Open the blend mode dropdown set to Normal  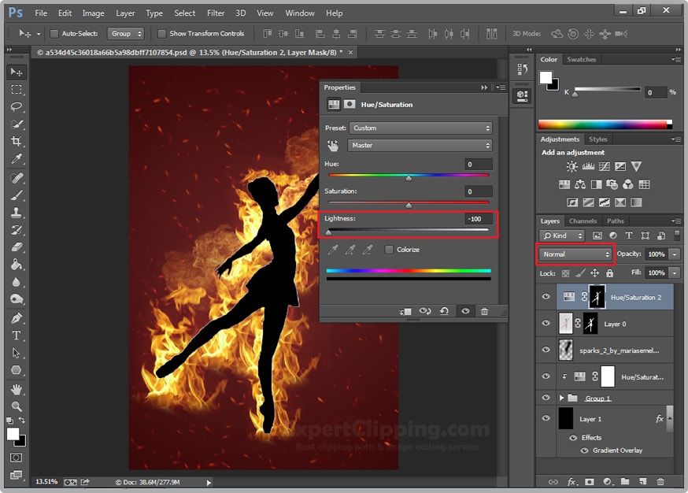point(575,254)
